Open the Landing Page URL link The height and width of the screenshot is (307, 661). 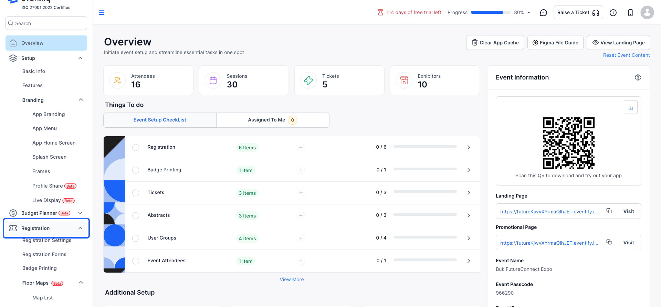pos(549,212)
